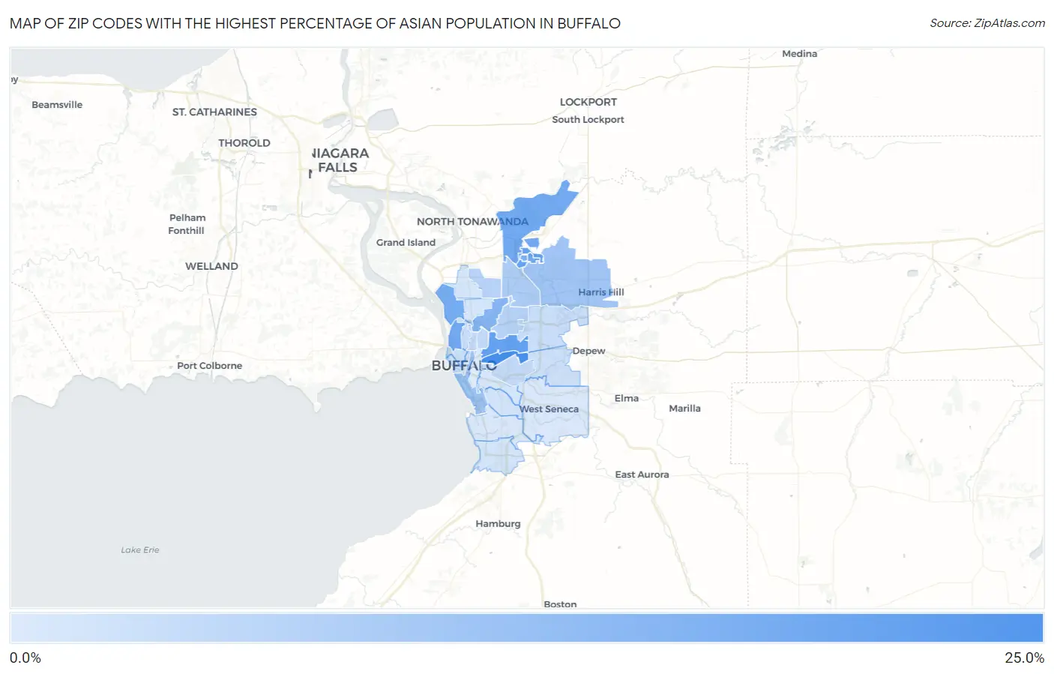Click the Grand Island label
Viewport: 1054px width, 674px height.
pos(406,243)
